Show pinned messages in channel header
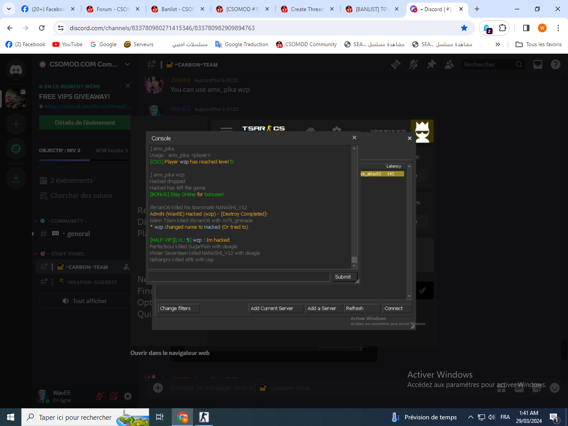The height and width of the screenshot is (426, 568). 431,65
